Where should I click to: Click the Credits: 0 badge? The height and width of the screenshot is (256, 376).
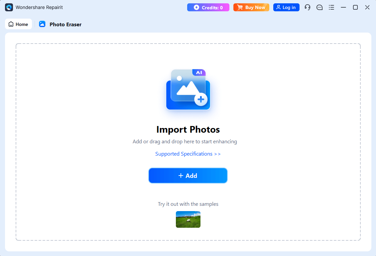tap(208, 7)
